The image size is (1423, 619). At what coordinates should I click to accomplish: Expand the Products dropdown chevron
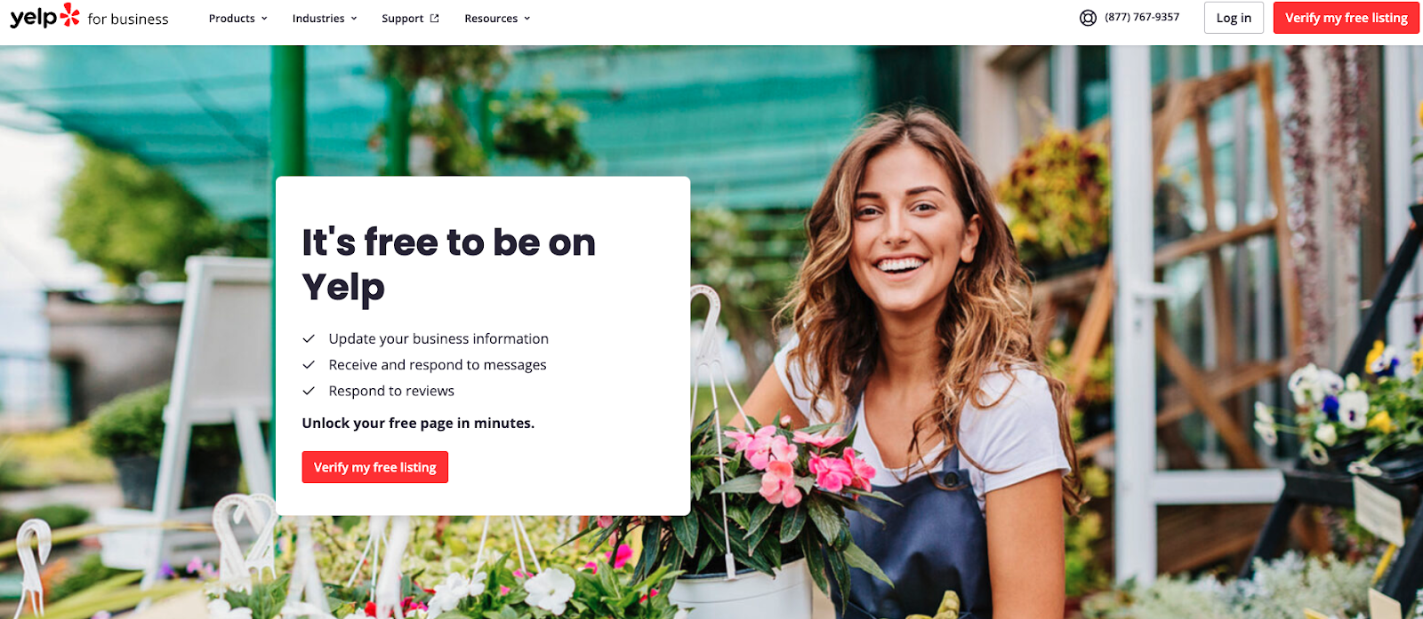(264, 19)
